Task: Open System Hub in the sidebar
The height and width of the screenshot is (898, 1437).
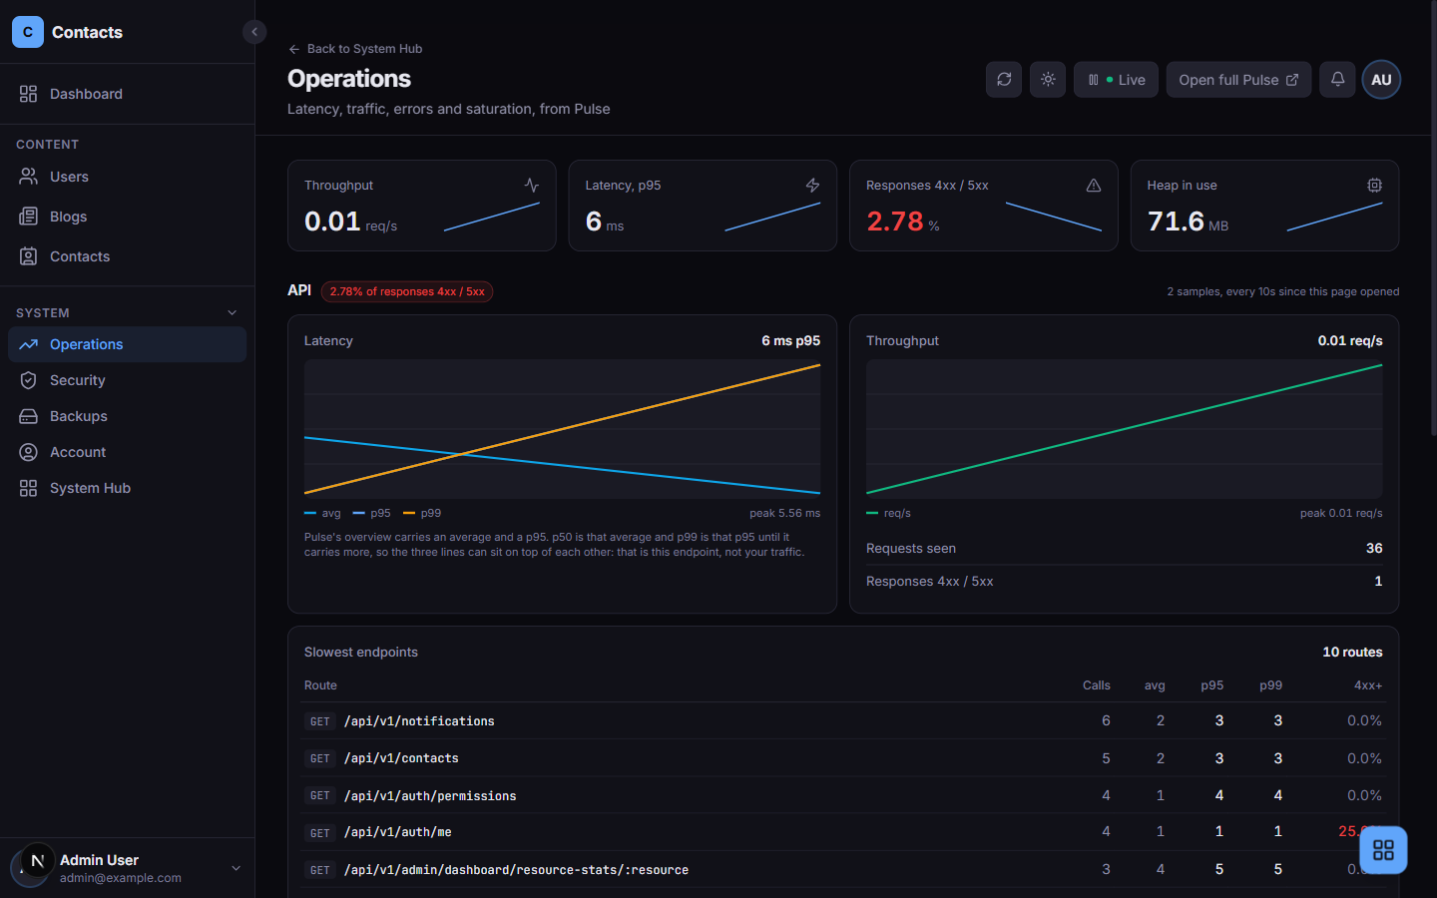Action: click(x=127, y=488)
